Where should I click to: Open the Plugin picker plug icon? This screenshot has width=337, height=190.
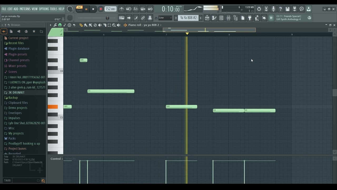pos(250,18)
